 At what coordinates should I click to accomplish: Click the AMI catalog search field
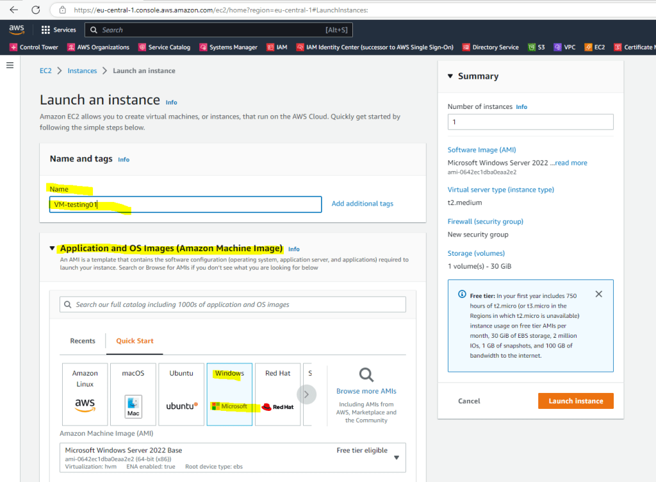tap(233, 304)
